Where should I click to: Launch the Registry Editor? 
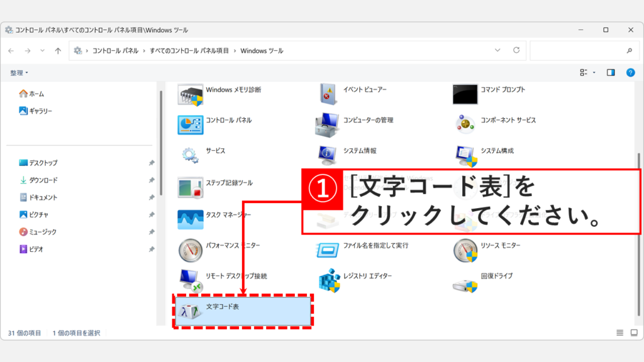(x=363, y=275)
